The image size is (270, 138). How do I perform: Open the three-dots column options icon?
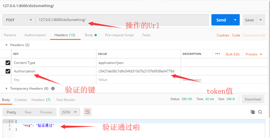click(x=218, y=54)
